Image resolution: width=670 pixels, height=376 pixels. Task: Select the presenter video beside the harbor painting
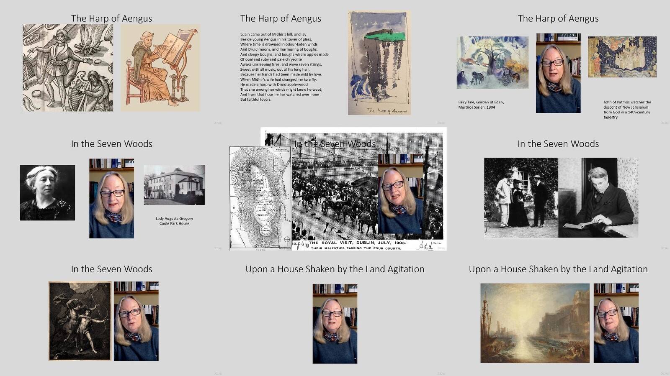pos(616,323)
